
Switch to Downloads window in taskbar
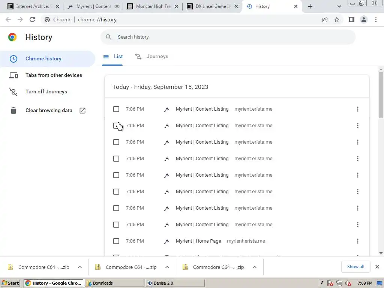click(x=114, y=283)
